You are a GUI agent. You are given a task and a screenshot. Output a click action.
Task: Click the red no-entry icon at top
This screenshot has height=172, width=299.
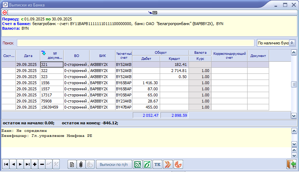pyautogui.click(x=5, y=12)
